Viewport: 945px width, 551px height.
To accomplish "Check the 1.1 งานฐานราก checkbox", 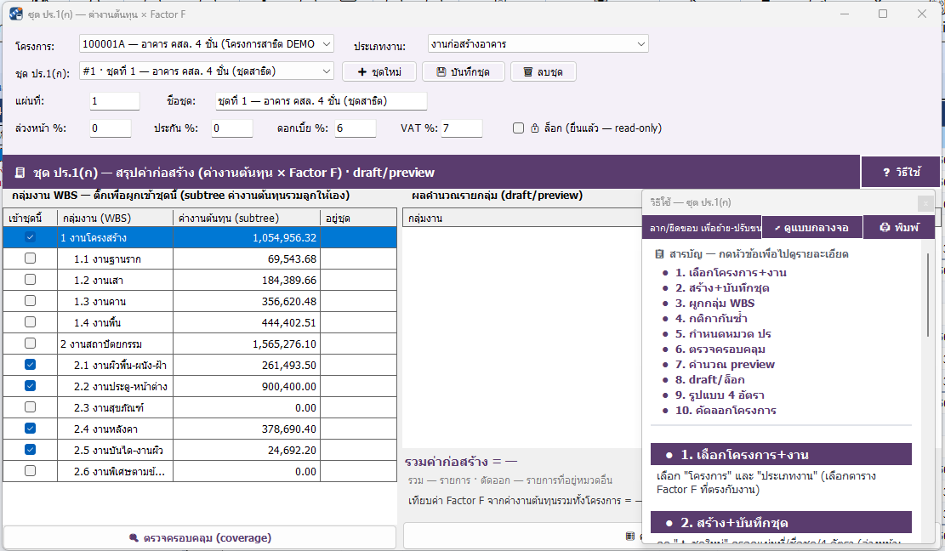I will pyautogui.click(x=30, y=258).
